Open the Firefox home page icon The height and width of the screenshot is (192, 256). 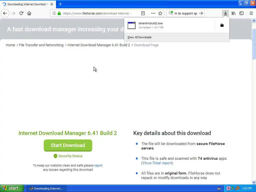(29, 13)
